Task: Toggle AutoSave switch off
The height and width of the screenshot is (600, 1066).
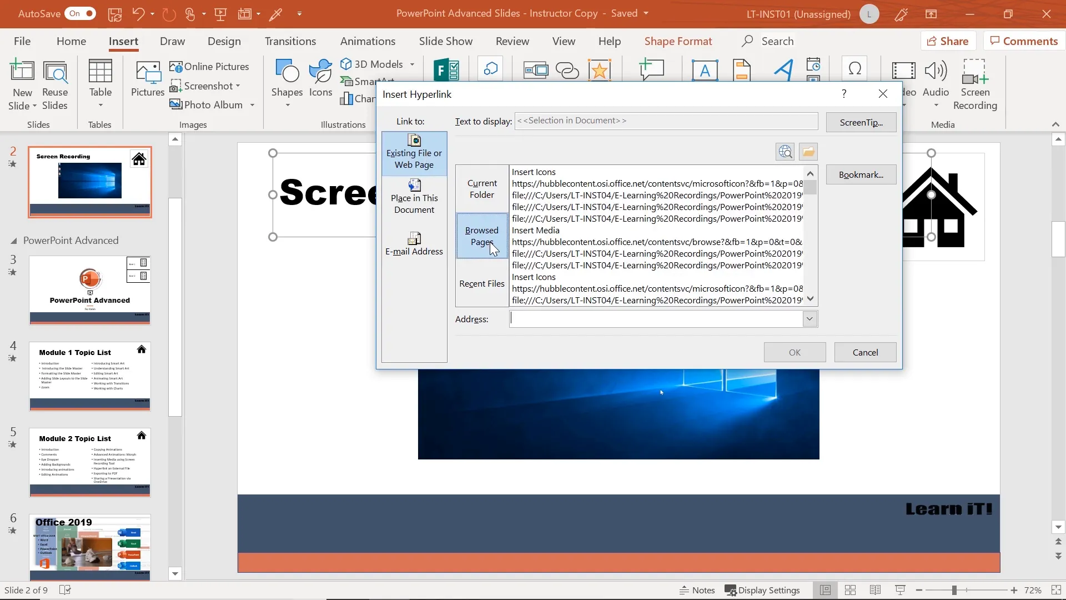Action: pyautogui.click(x=81, y=14)
